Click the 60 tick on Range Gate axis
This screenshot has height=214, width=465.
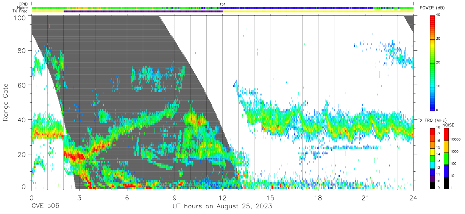[22, 85]
